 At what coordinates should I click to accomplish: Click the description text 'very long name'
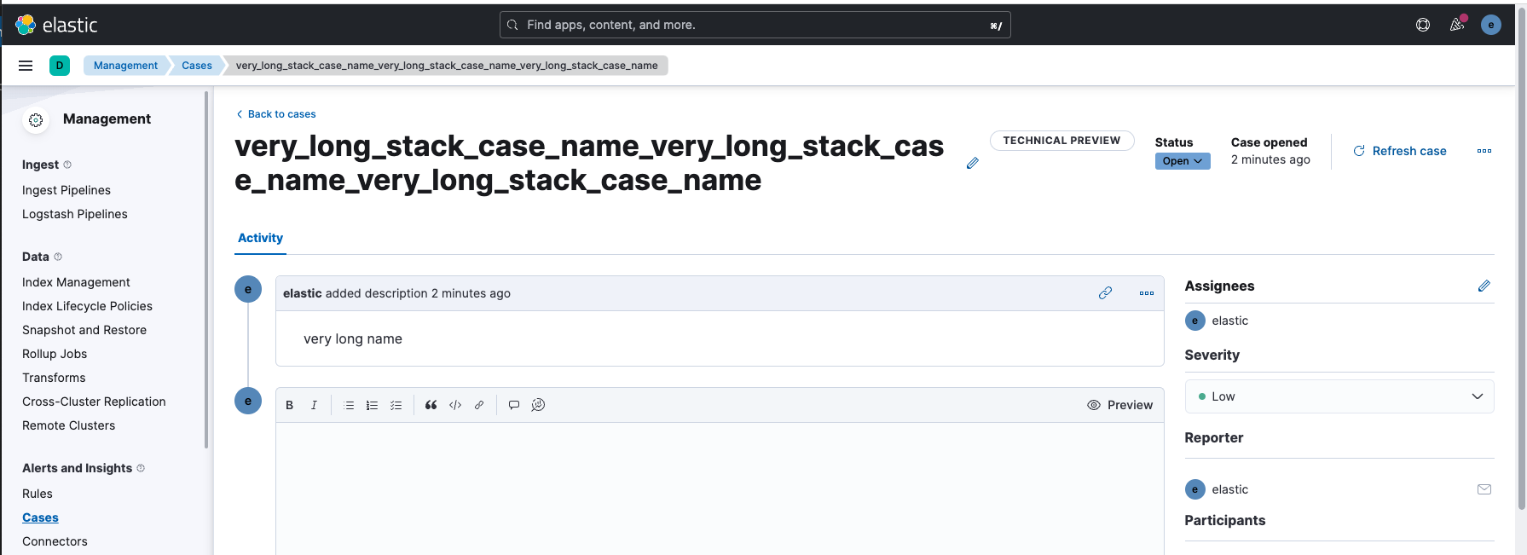353,338
